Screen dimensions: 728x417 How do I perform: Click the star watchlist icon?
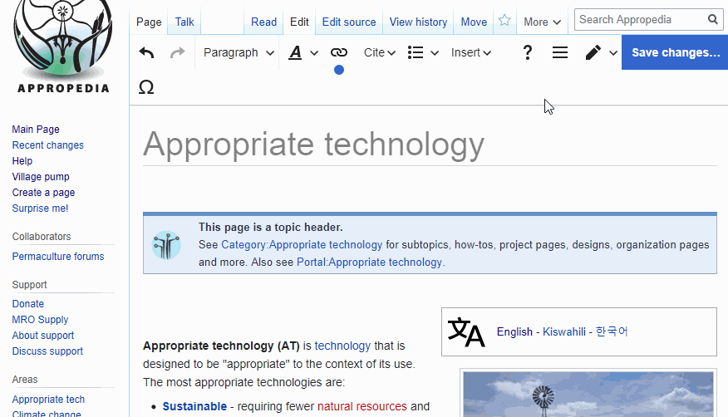click(504, 22)
